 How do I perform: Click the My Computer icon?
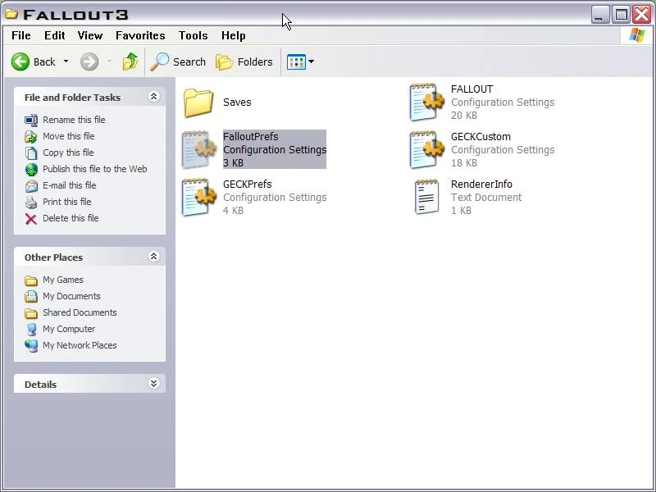point(31,330)
